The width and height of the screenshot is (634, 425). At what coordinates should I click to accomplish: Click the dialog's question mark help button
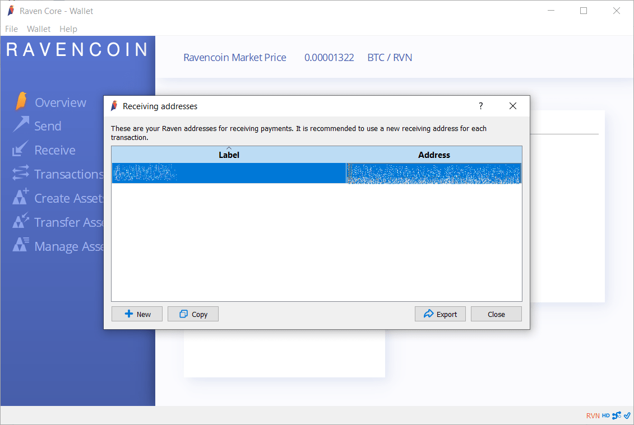(481, 106)
